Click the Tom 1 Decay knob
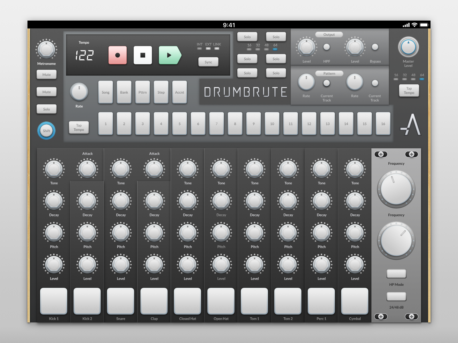 click(254, 201)
